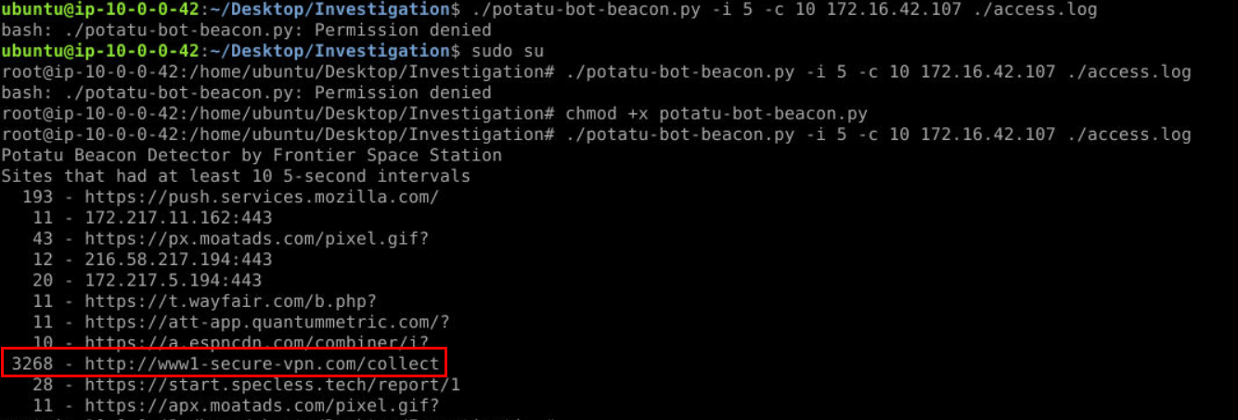Click the apx.moatads.com pixel.gif URL
The image size is (1238, 420).
pos(262,405)
